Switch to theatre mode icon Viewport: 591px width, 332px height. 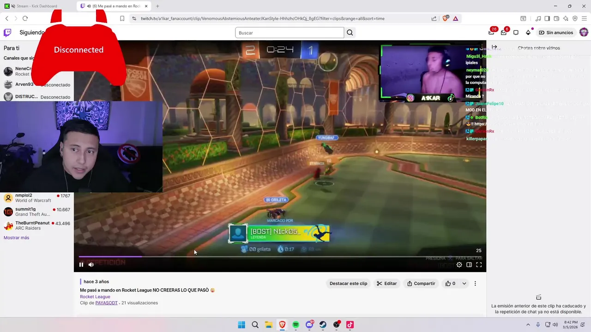pos(469,265)
